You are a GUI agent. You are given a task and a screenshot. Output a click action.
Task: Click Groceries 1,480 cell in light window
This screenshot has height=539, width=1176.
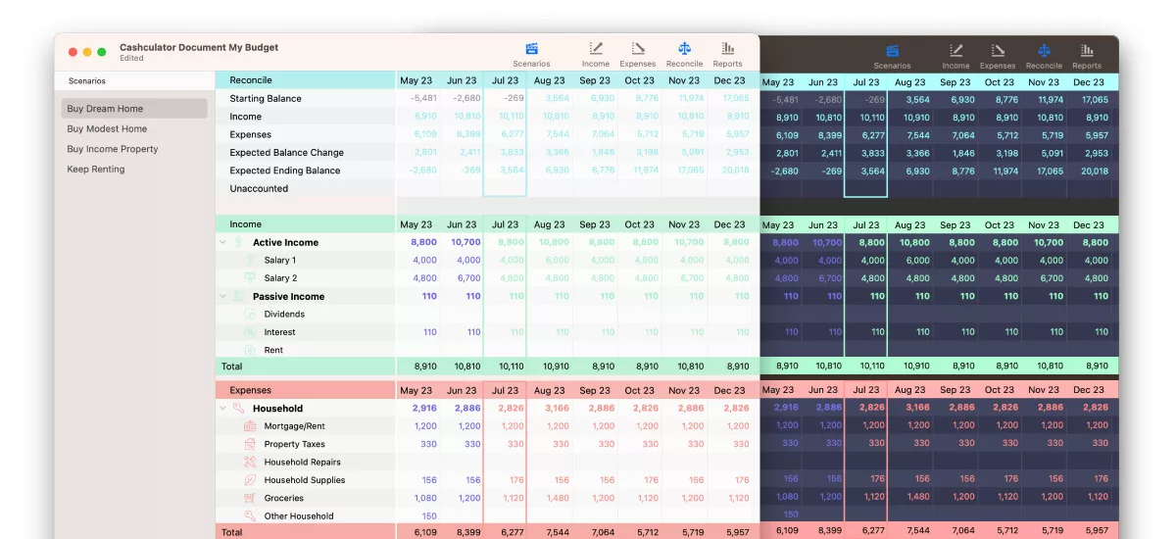[x=557, y=498]
